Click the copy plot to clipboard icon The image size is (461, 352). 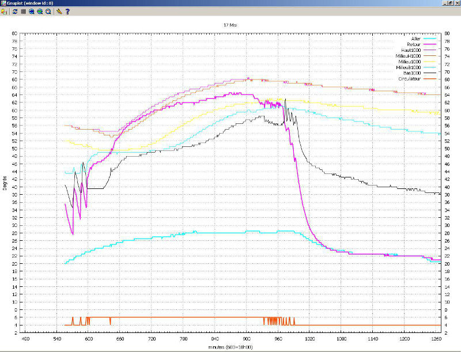tap(4, 11)
